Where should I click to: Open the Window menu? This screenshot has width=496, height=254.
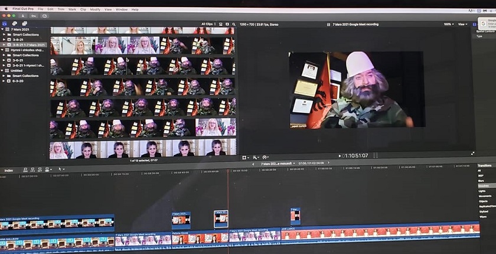122,9
